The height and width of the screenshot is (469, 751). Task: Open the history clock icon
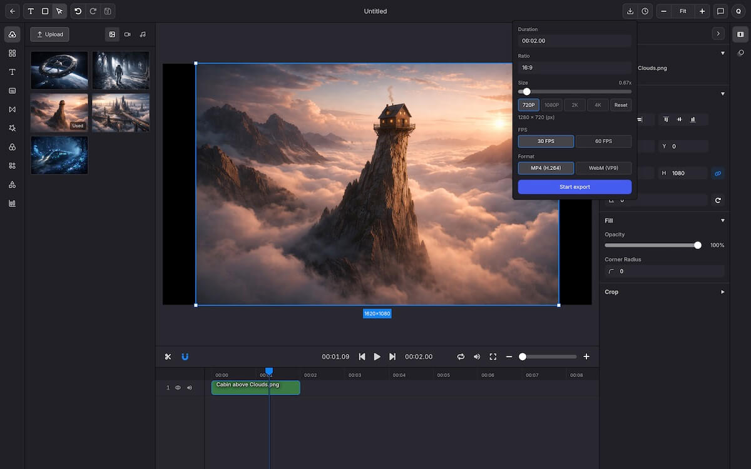click(x=645, y=11)
